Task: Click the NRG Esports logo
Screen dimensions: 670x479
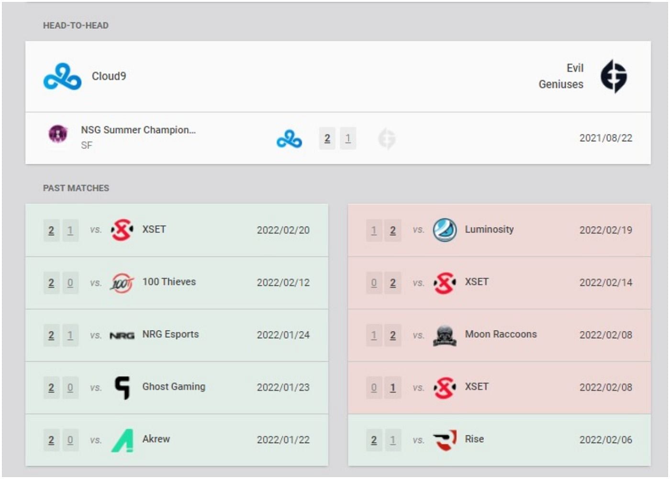Action: (x=122, y=335)
